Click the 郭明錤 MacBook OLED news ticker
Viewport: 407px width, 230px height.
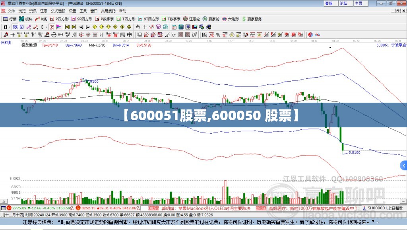click(x=206, y=209)
